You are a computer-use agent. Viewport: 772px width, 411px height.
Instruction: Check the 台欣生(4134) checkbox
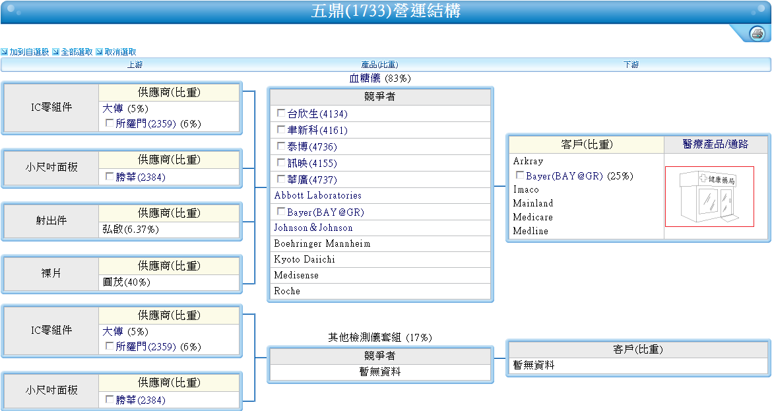[281, 113]
